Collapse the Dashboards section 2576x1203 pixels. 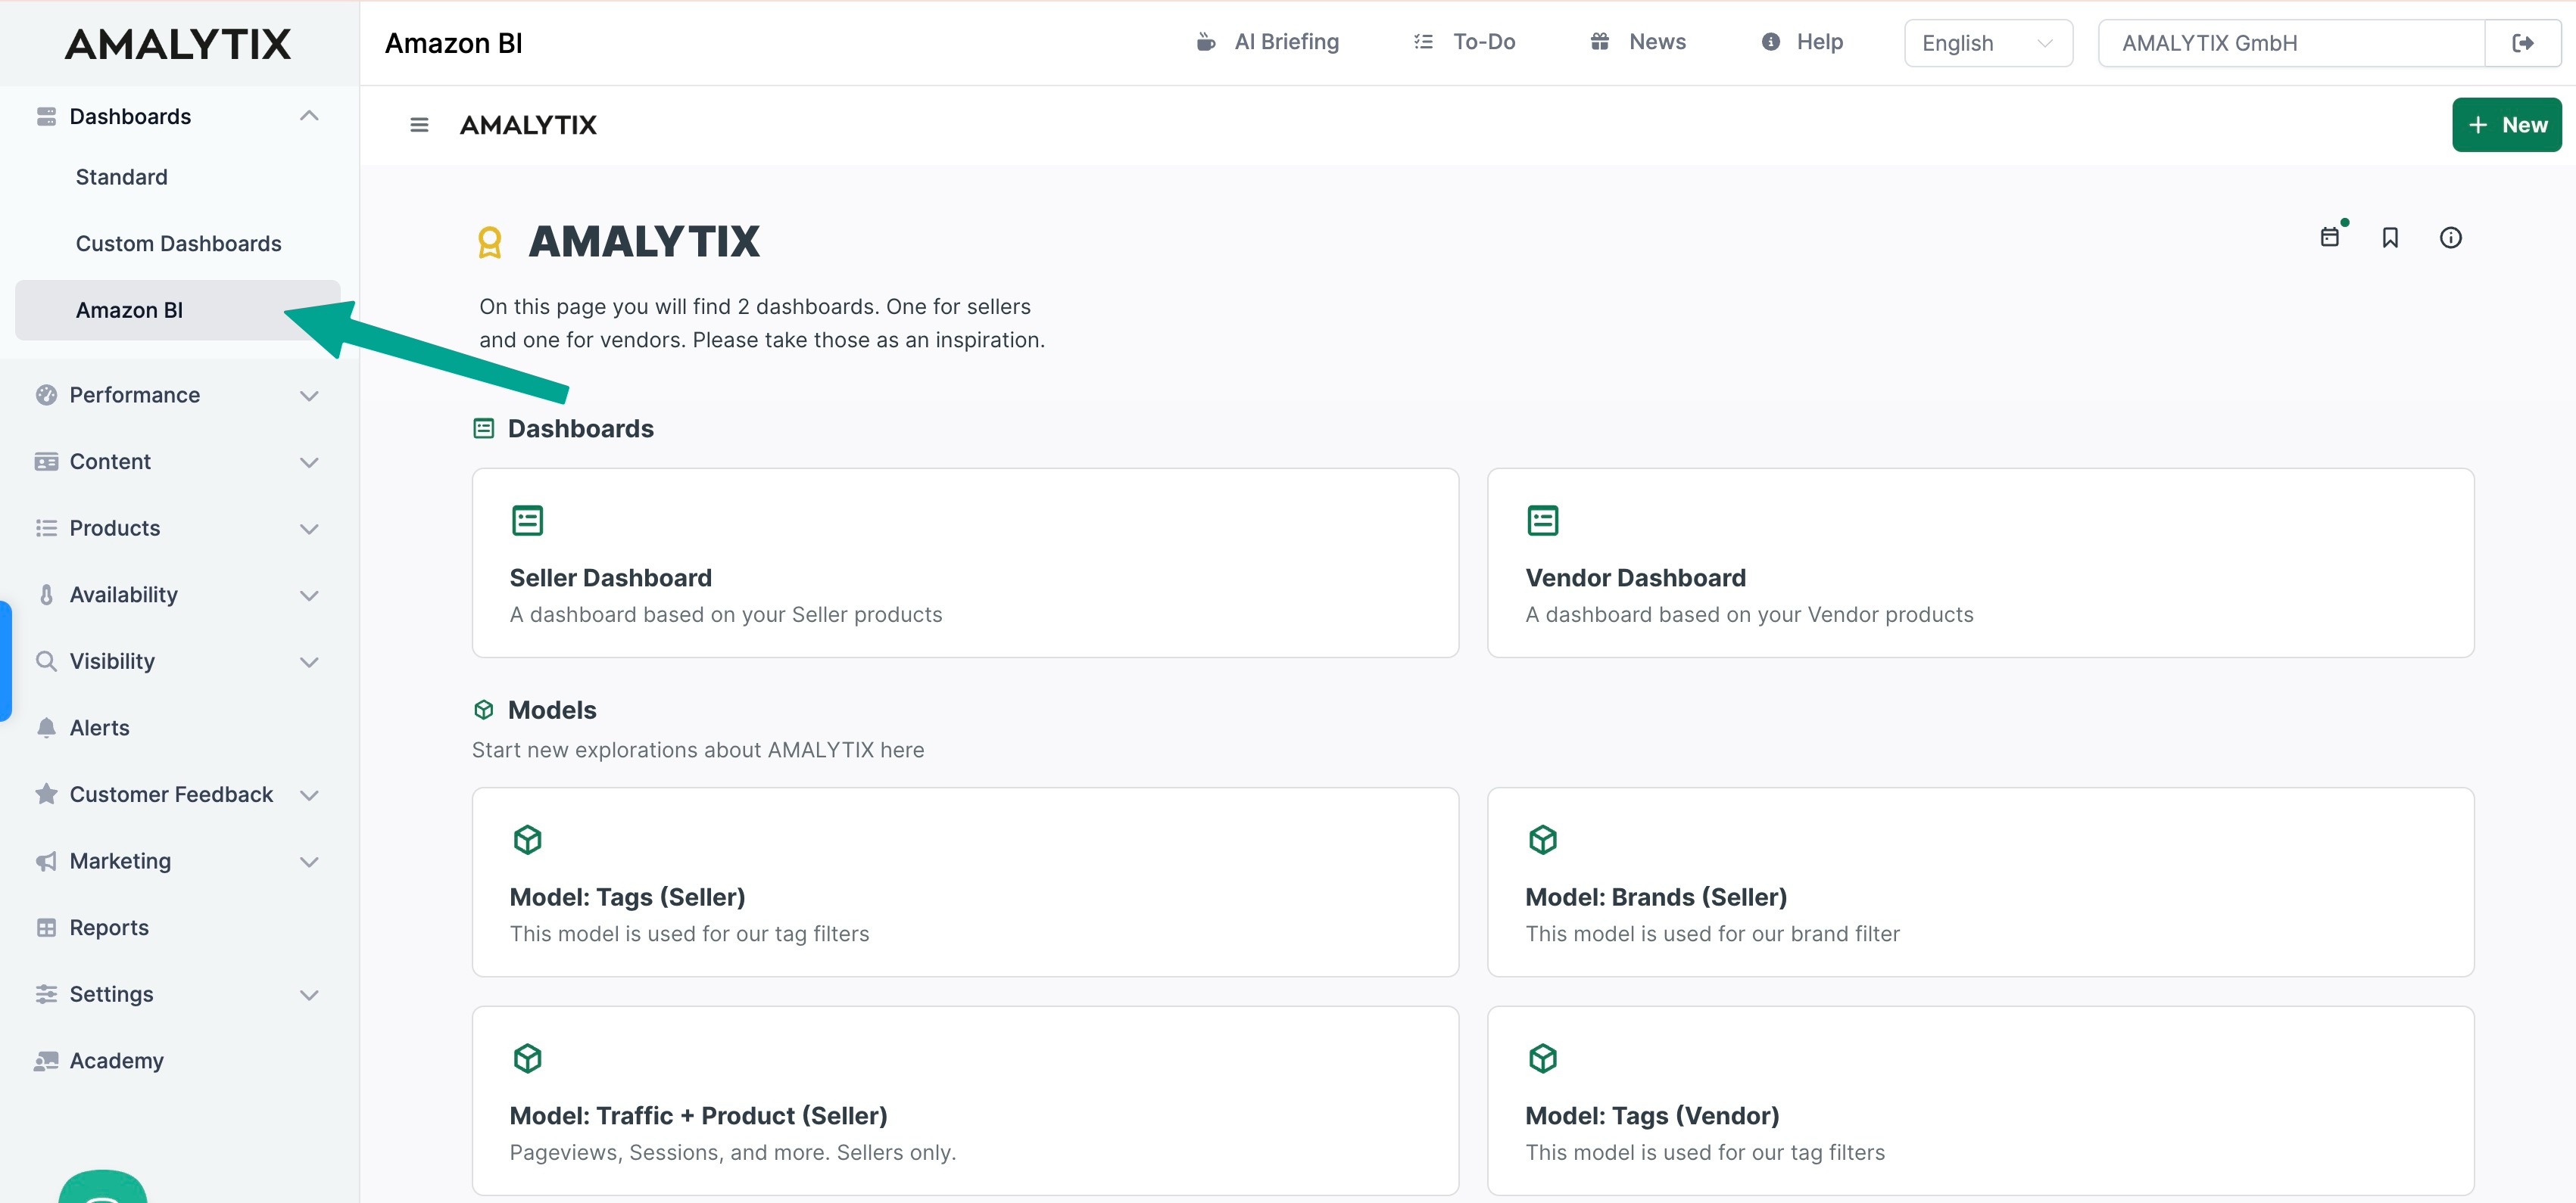(x=308, y=116)
